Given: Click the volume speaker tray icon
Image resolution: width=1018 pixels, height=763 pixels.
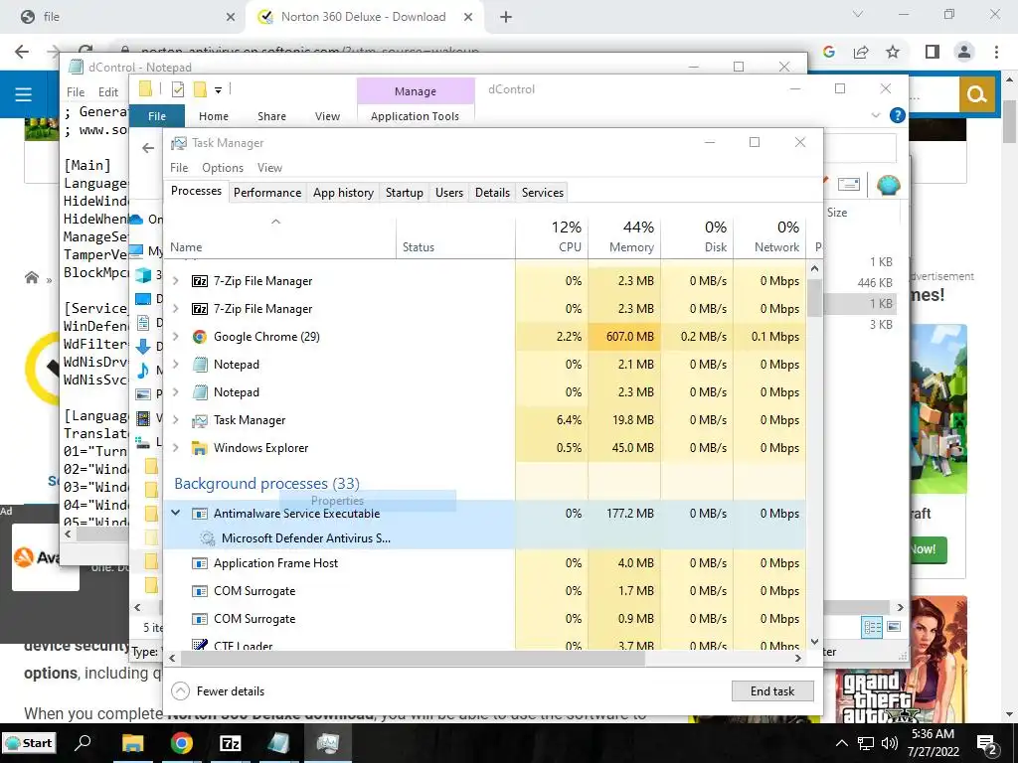Looking at the screenshot, I should 890,743.
